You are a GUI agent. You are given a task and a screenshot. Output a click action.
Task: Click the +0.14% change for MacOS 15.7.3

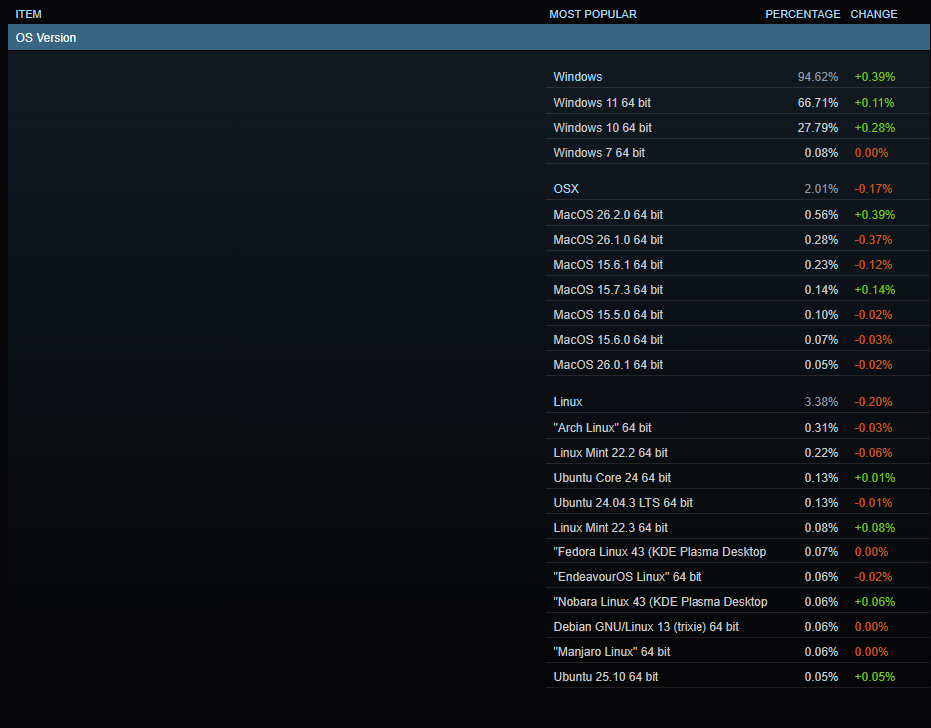point(874,290)
